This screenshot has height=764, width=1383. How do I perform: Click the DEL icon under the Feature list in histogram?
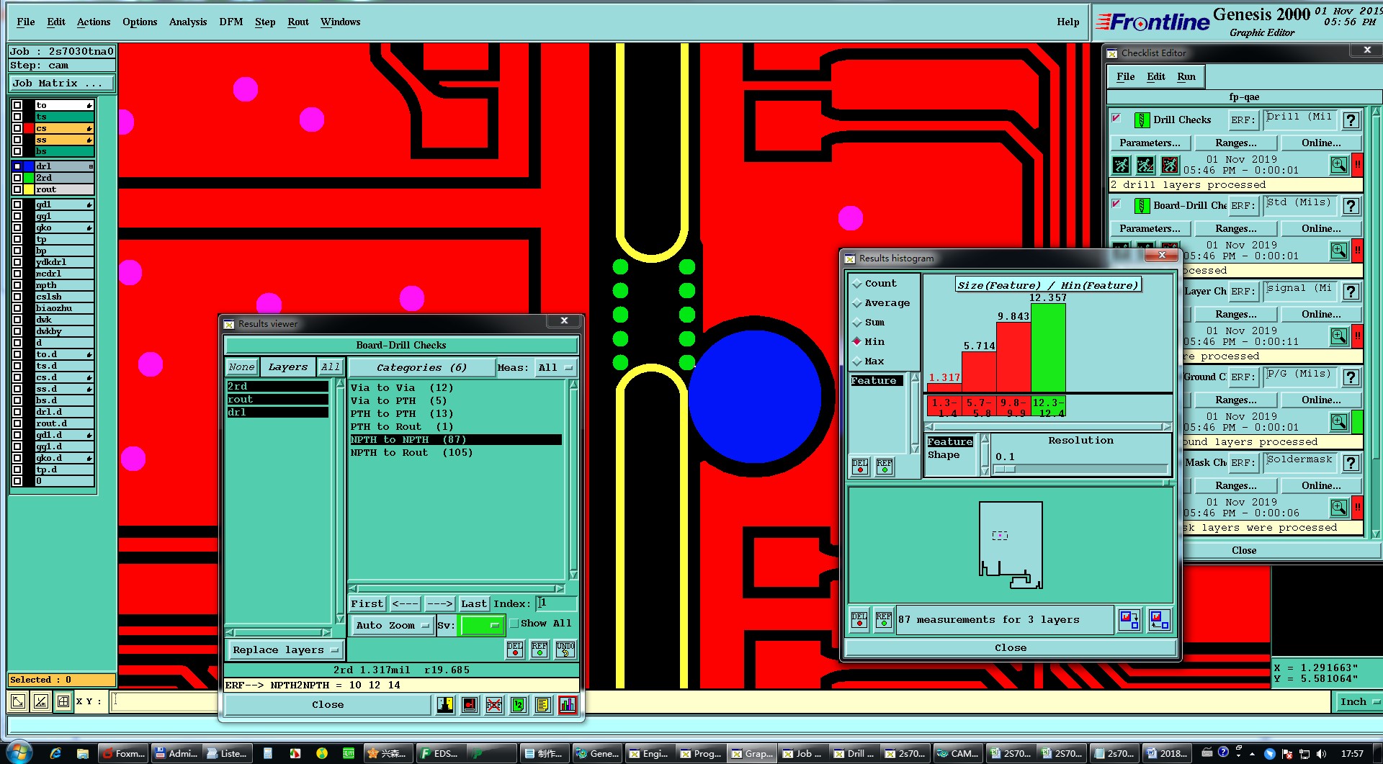pyautogui.click(x=860, y=467)
